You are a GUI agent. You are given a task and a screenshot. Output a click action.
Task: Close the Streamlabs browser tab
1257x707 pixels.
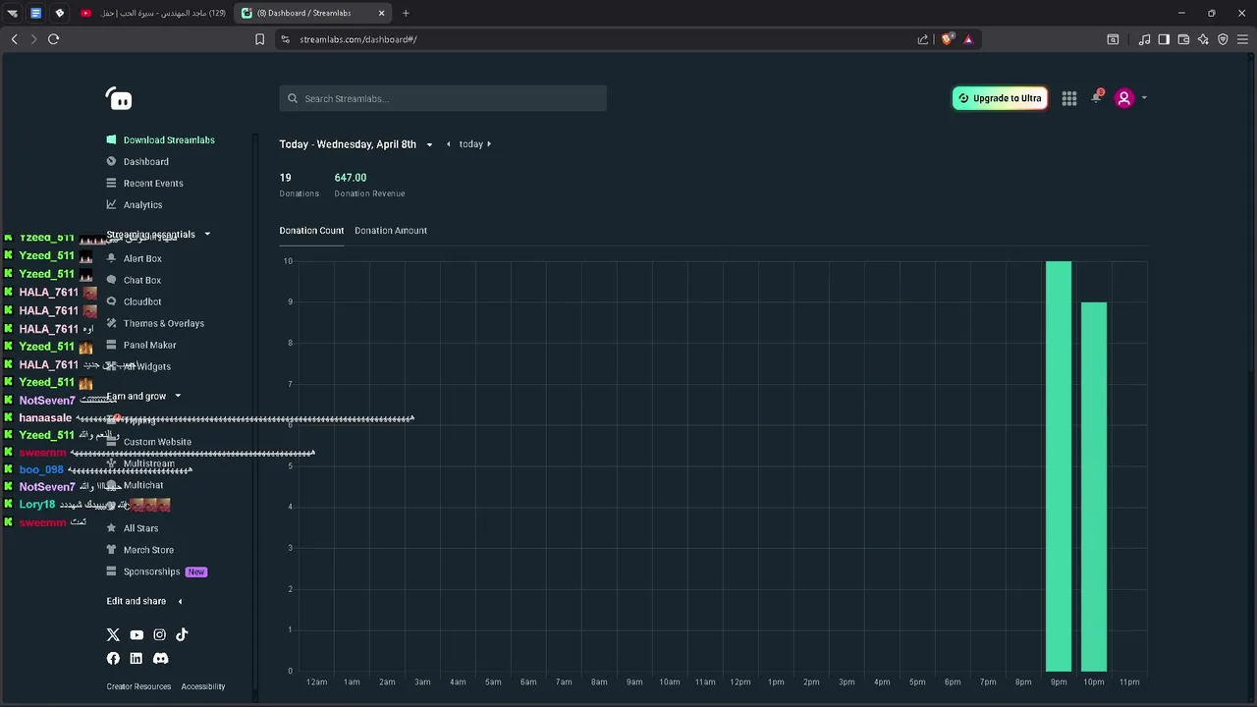[382, 13]
